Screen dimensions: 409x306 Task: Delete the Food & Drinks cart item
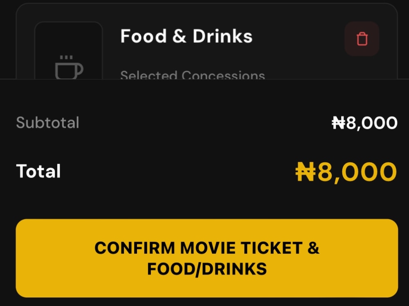tap(362, 39)
